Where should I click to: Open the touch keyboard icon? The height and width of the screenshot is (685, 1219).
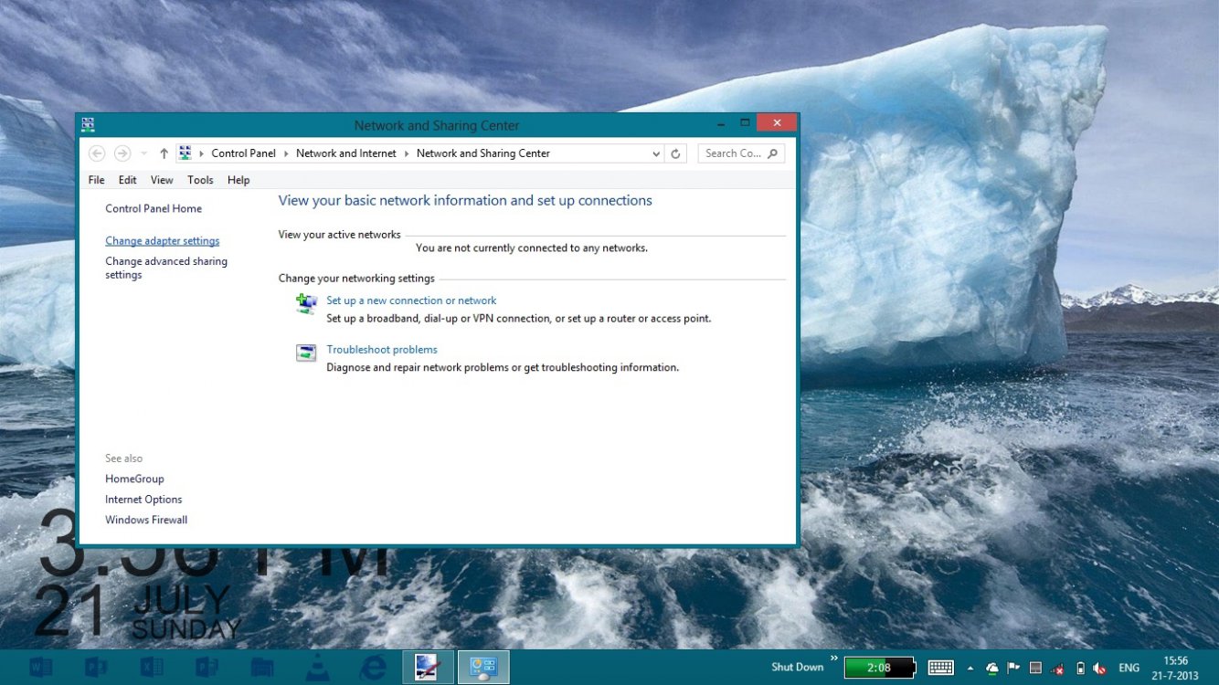pyautogui.click(x=941, y=668)
